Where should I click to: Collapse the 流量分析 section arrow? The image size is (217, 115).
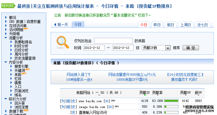point(6,38)
